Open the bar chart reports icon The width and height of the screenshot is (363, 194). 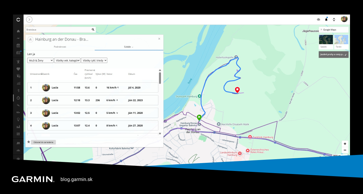coord(18,83)
